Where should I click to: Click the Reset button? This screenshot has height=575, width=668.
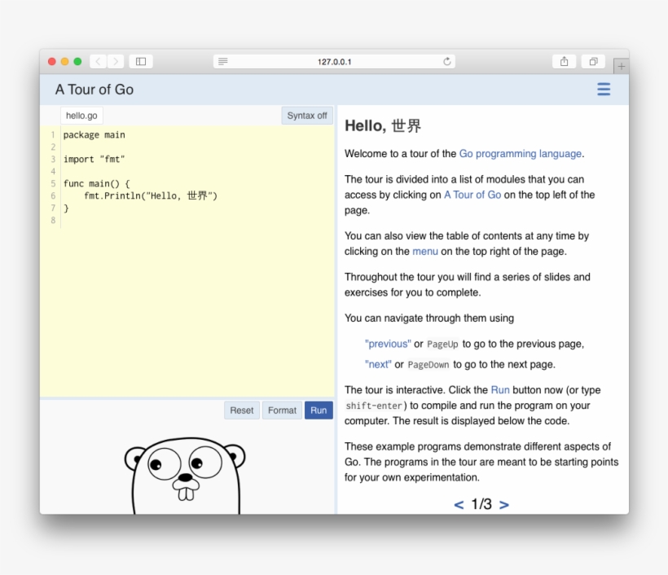242,410
